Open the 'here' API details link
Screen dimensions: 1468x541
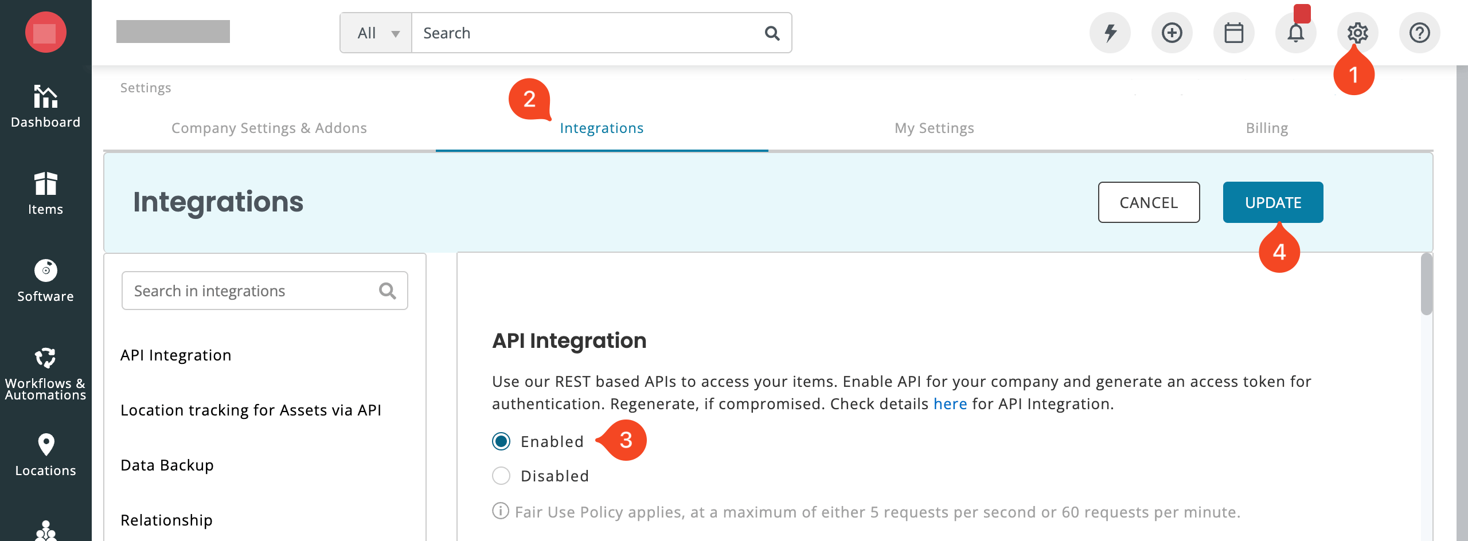[950, 404]
